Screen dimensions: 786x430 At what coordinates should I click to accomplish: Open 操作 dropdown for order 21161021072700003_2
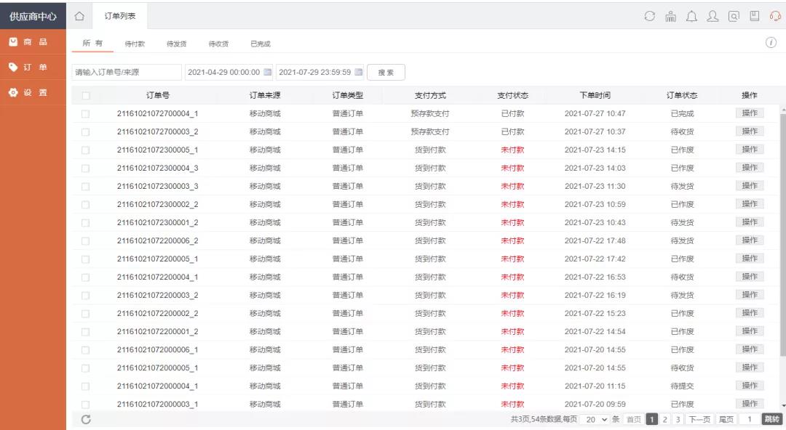coord(749,131)
